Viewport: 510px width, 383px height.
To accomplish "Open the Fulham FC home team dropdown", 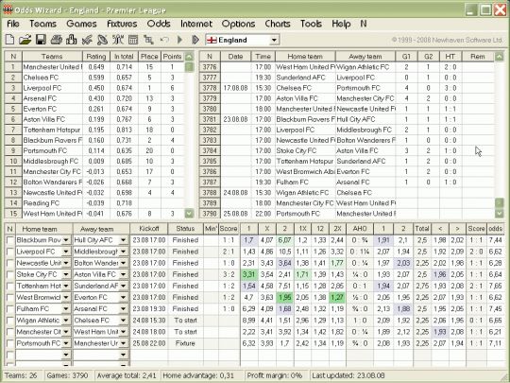I will coord(66,308).
